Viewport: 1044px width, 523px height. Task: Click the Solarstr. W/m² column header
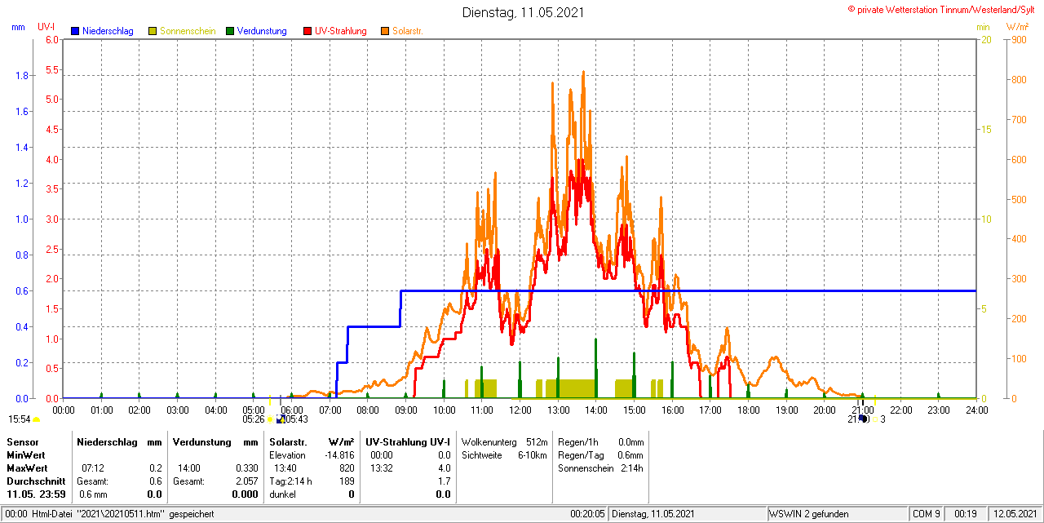tap(312, 441)
